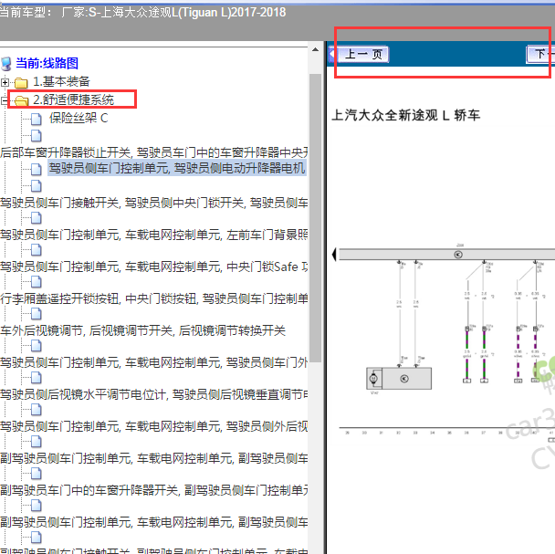Click document icon above 中央门锁Safe entry

tap(37, 250)
